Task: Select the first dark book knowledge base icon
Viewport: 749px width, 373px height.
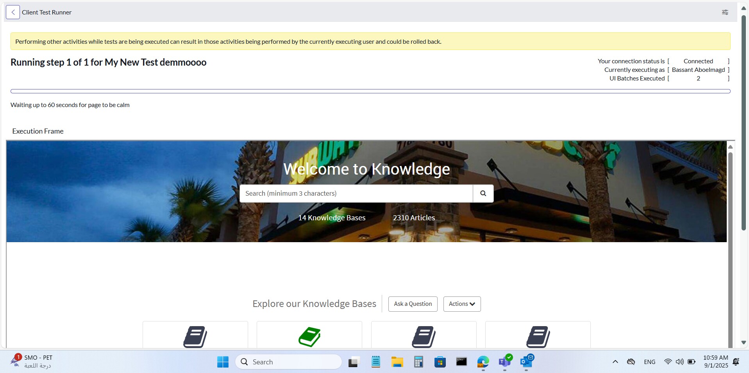Action: [195, 337]
